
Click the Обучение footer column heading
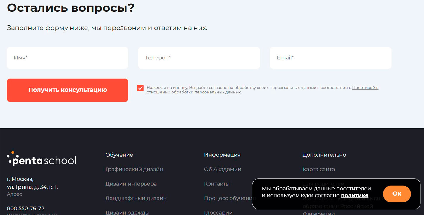pyautogui.click(x=119, y=155)
